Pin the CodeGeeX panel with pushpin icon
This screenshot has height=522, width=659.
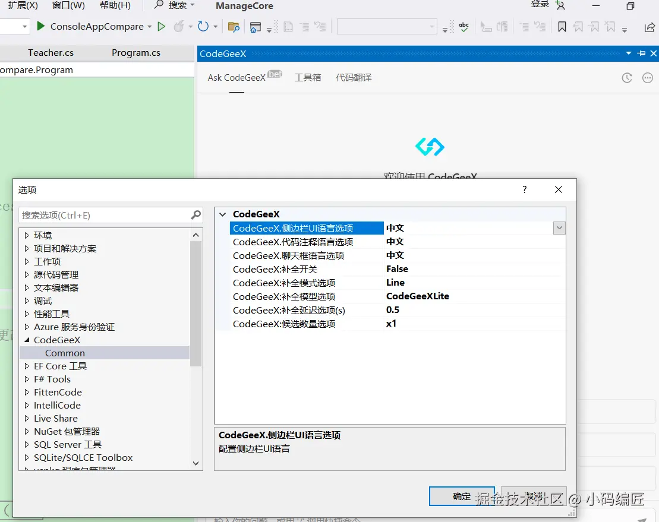pos(641,53)
